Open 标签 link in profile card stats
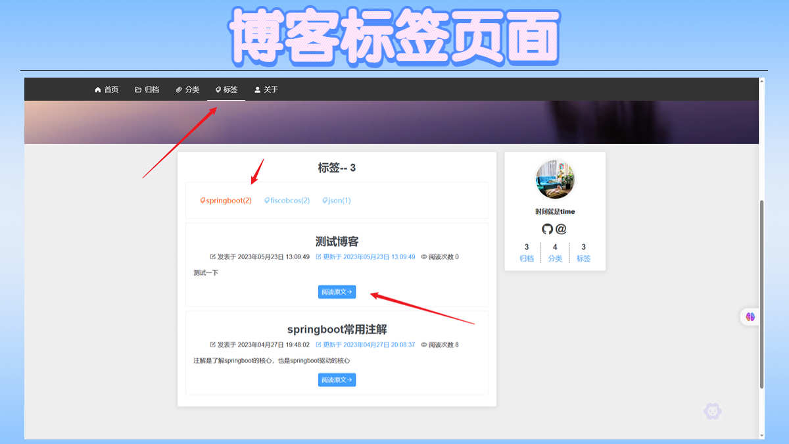This screenshot has width=789, height=444. click(583, 259)
